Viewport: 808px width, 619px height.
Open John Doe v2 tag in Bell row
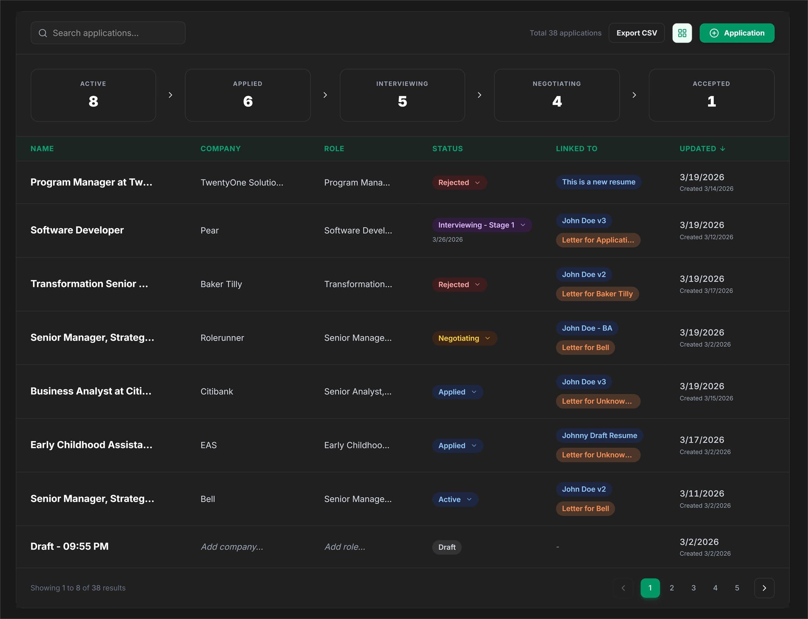[x=584, y=489]
